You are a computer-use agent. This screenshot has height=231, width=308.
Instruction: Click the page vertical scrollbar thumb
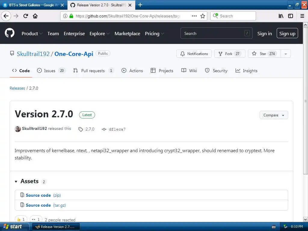click(x=306, y=101)
